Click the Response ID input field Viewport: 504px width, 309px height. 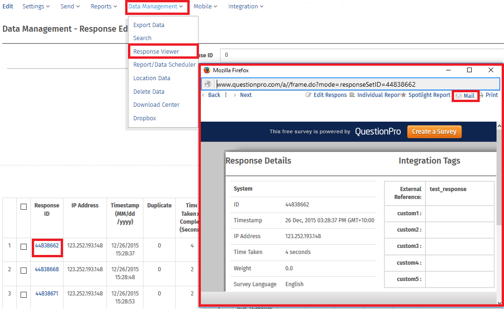coord(362,55)
